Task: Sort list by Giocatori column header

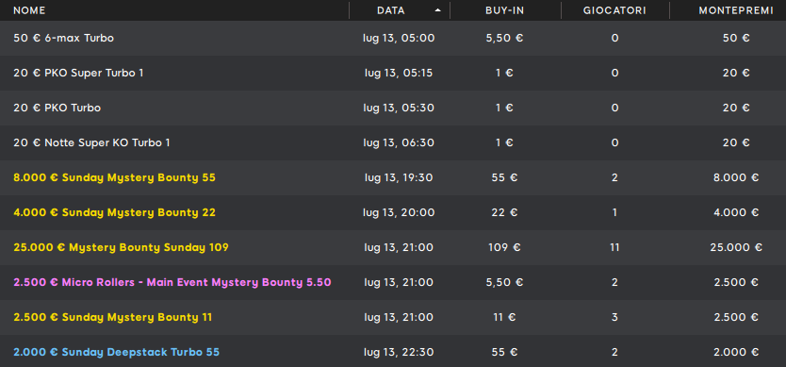Action: (614, 10)
